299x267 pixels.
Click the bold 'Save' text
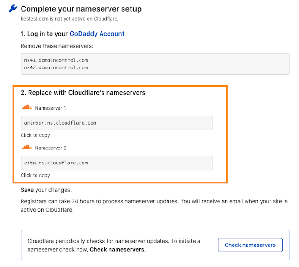[x=28, y=190]
